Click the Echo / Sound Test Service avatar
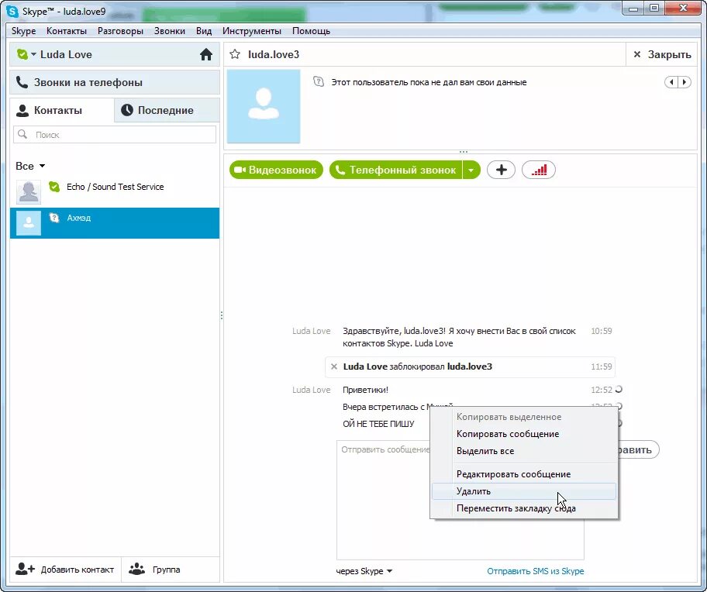The width and height of the screenshot is (707, 592). tap(29, 192)
